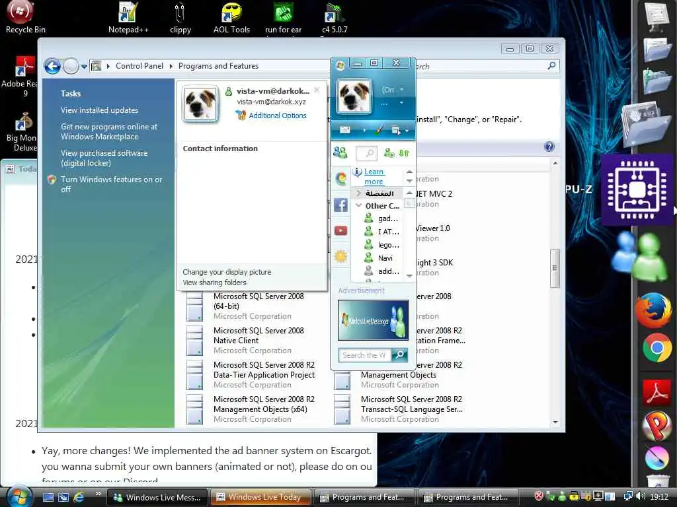Open Recycle Bin on the desktop
The height and width of the screenshot is (507, 677).
(x=26, y=17)
